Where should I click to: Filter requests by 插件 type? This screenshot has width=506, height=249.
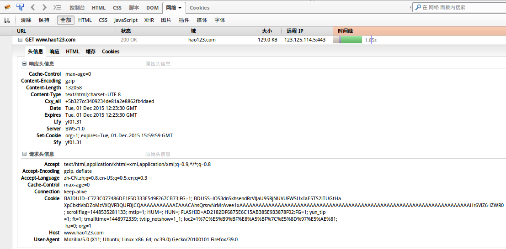click(184, 20)
